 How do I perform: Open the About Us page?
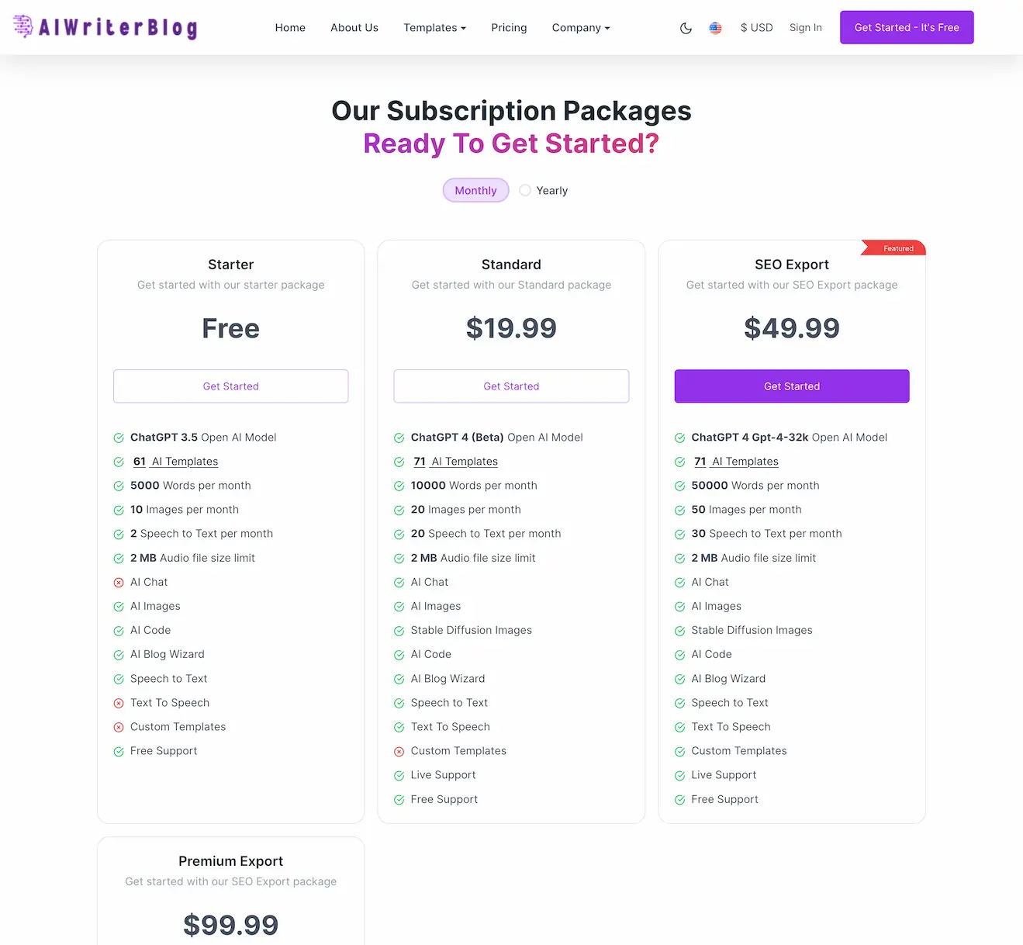click(x=354, y=27)
